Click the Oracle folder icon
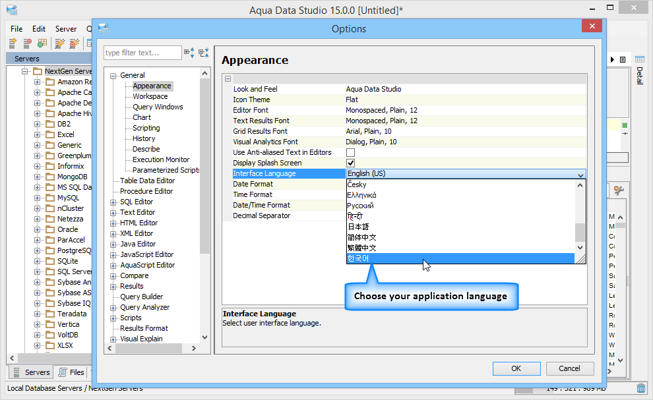This screenshot has height=400, width=653. 50,229
